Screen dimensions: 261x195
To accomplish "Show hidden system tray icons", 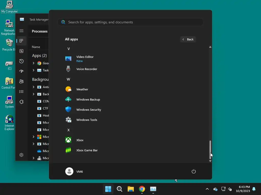I will click(x=207, y=189).
